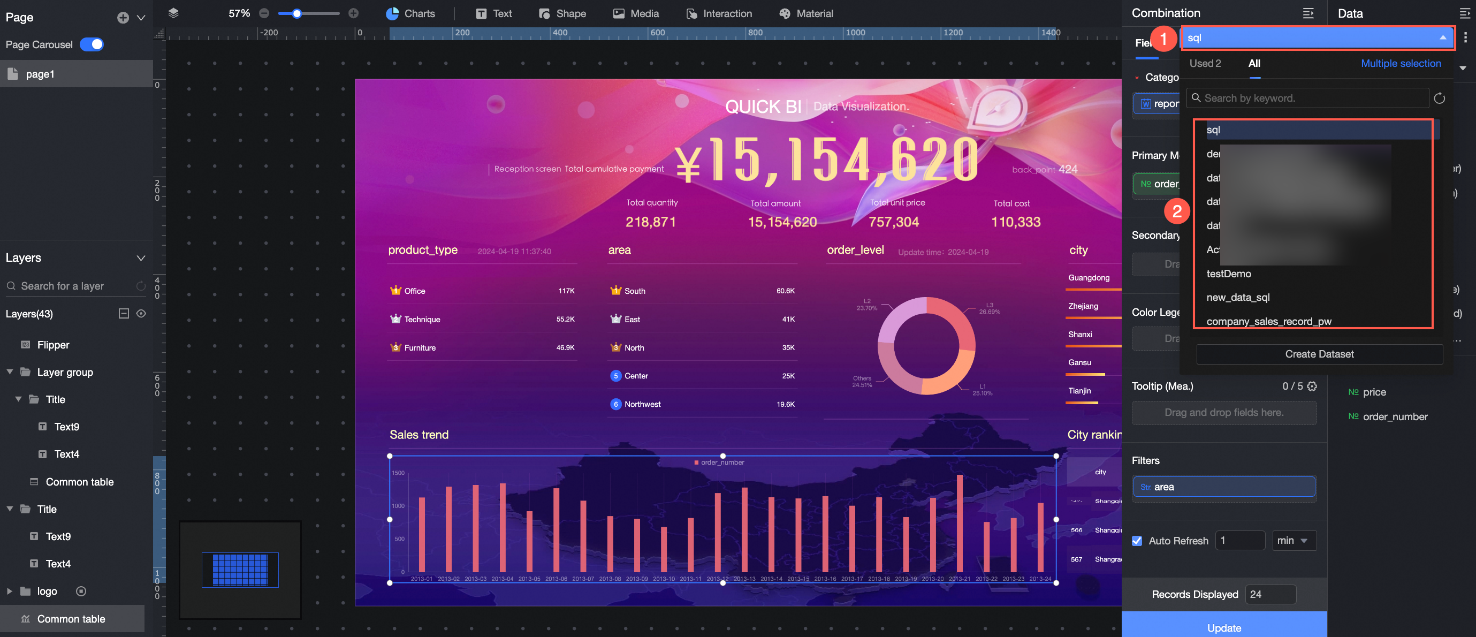
Task: Click the add page plus icon
Action: 123,18
